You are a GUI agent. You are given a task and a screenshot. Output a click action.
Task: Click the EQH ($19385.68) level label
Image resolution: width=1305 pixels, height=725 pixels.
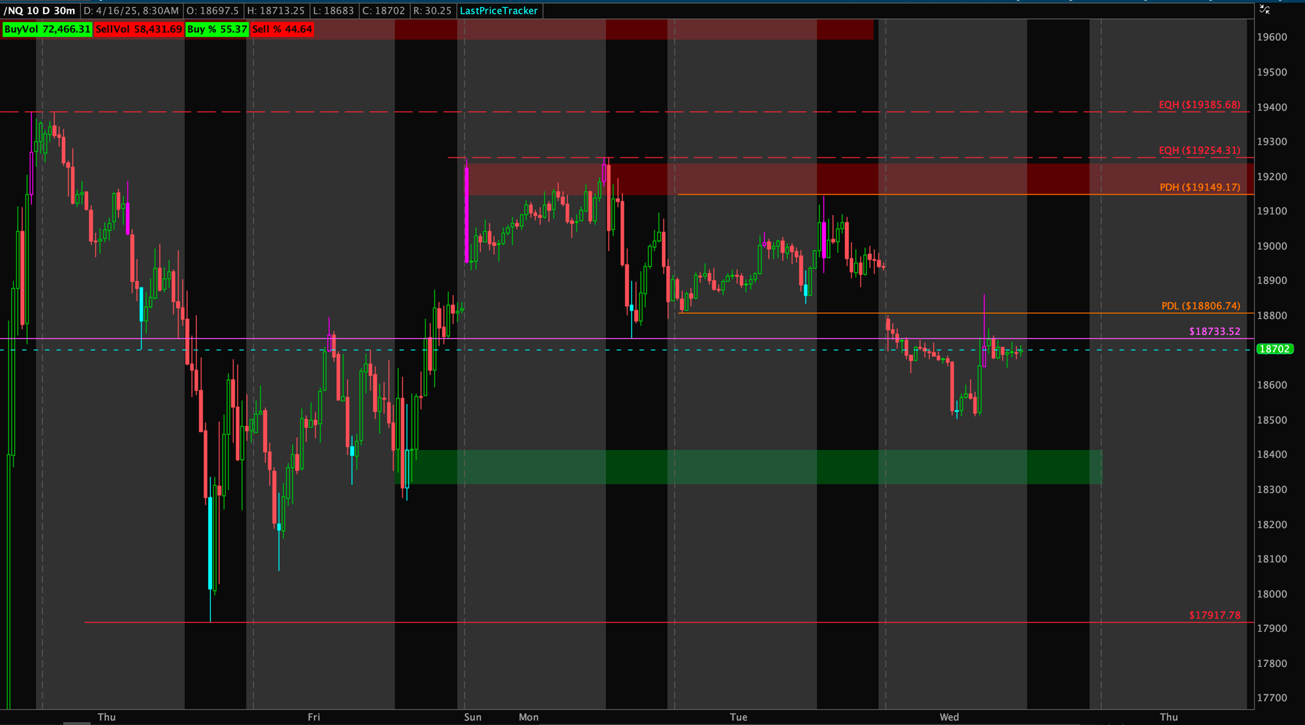click(1199, 105)
